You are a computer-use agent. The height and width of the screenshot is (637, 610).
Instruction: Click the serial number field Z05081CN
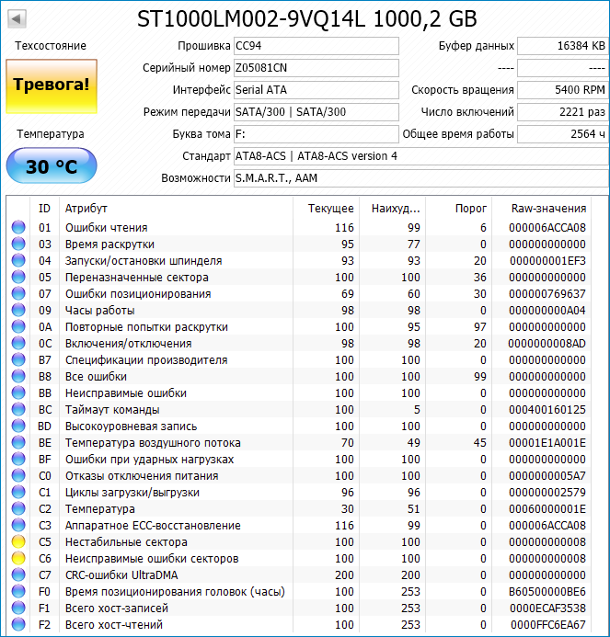[x=316, y=68]
